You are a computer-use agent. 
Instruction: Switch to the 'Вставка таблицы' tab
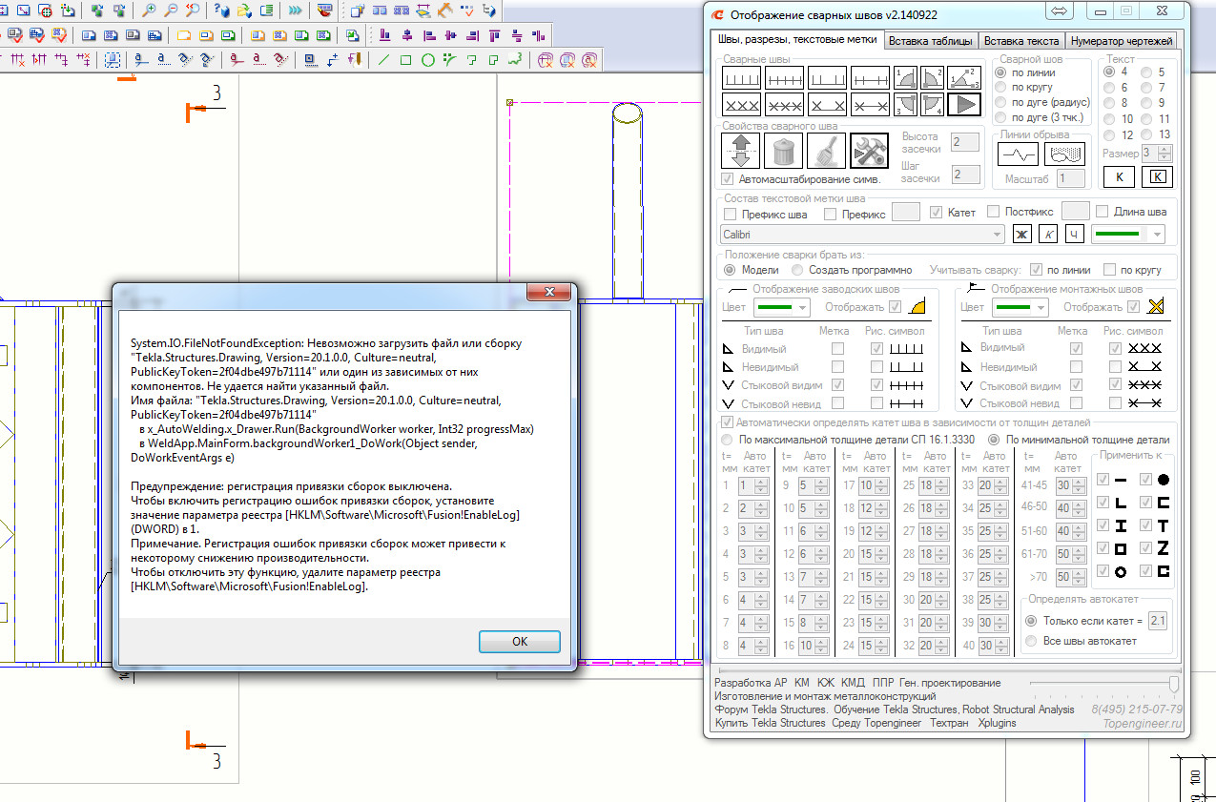[930, 41]
